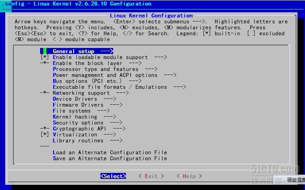The width and height of the screenshot is (305, 190).
Task: Click the Networking support -*- state marker
Action: pyautogui.click(x=44, y=93)
